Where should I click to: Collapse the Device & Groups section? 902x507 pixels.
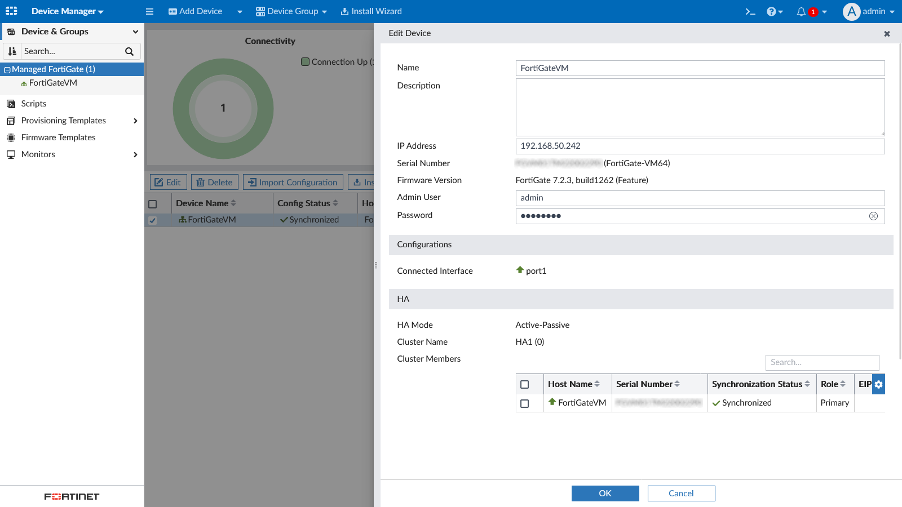(x=135, y=32)
